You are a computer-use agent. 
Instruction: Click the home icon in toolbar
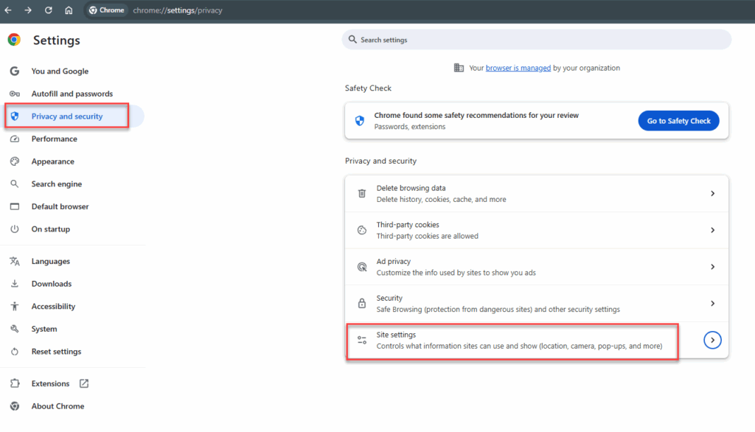[69, 10]
